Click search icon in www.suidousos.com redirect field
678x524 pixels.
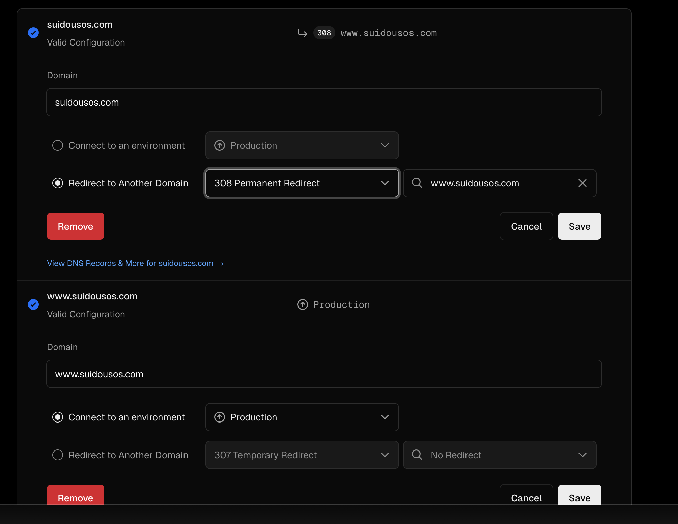417,183
